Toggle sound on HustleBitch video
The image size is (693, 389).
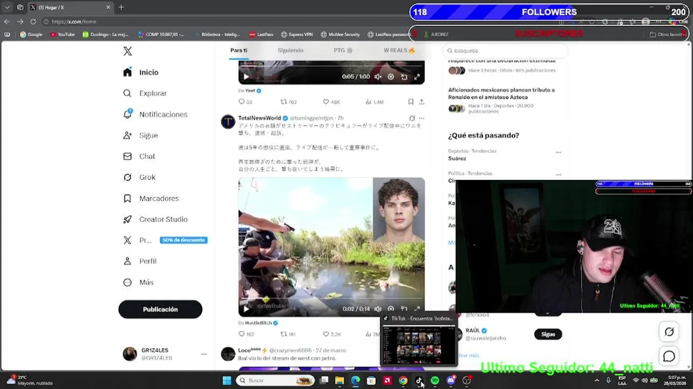[378, 309]
